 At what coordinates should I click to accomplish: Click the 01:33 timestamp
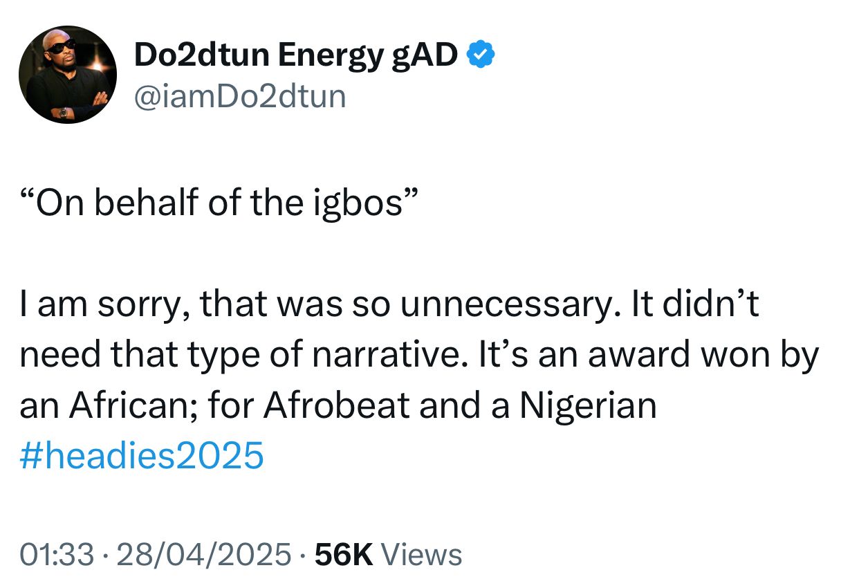coord(57,555)
